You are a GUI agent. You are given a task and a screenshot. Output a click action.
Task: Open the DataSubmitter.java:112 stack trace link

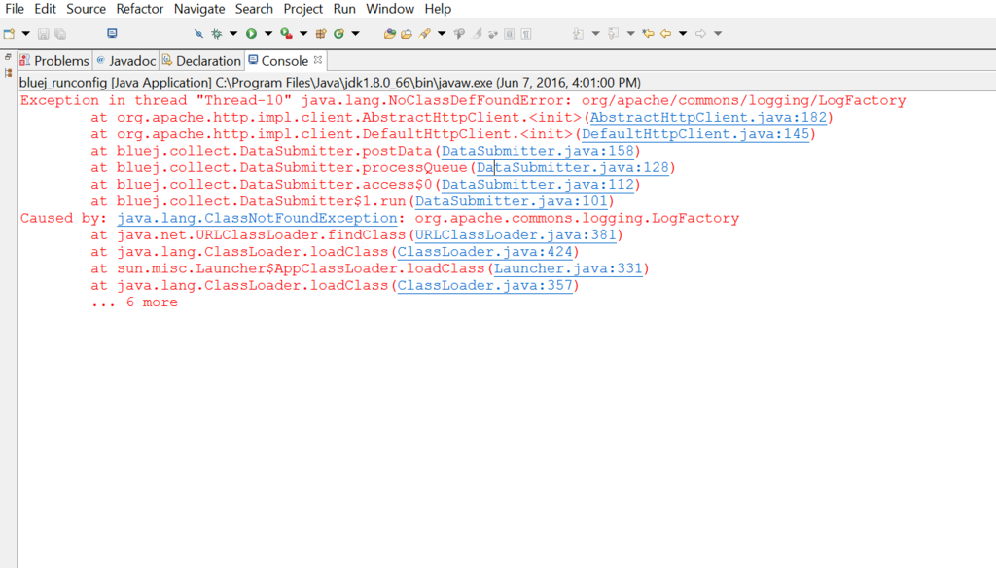coord(537,185)
